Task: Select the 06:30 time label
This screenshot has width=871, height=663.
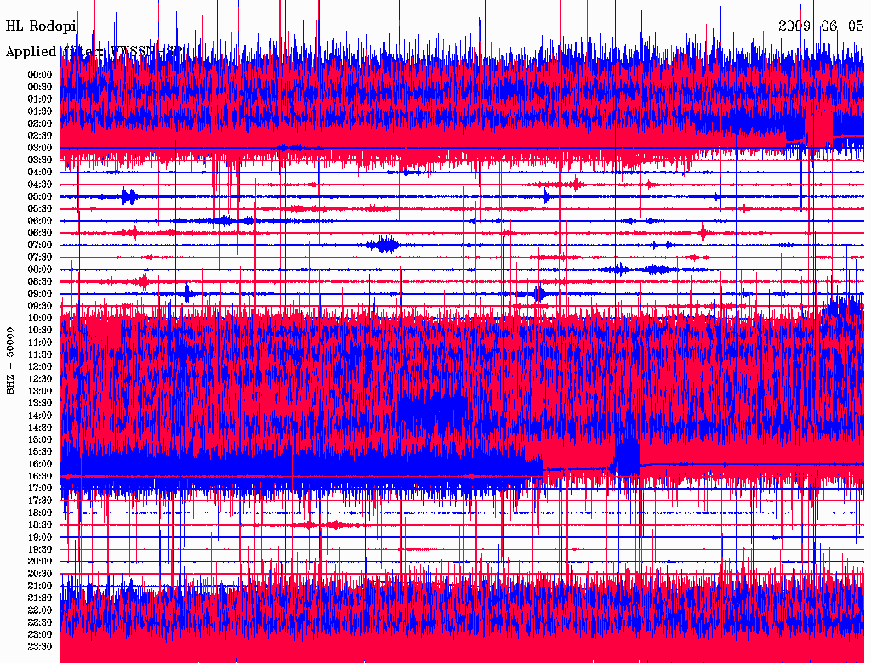Action: 40,233
